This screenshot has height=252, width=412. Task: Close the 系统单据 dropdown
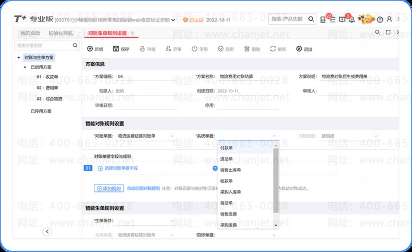(274, 136)
